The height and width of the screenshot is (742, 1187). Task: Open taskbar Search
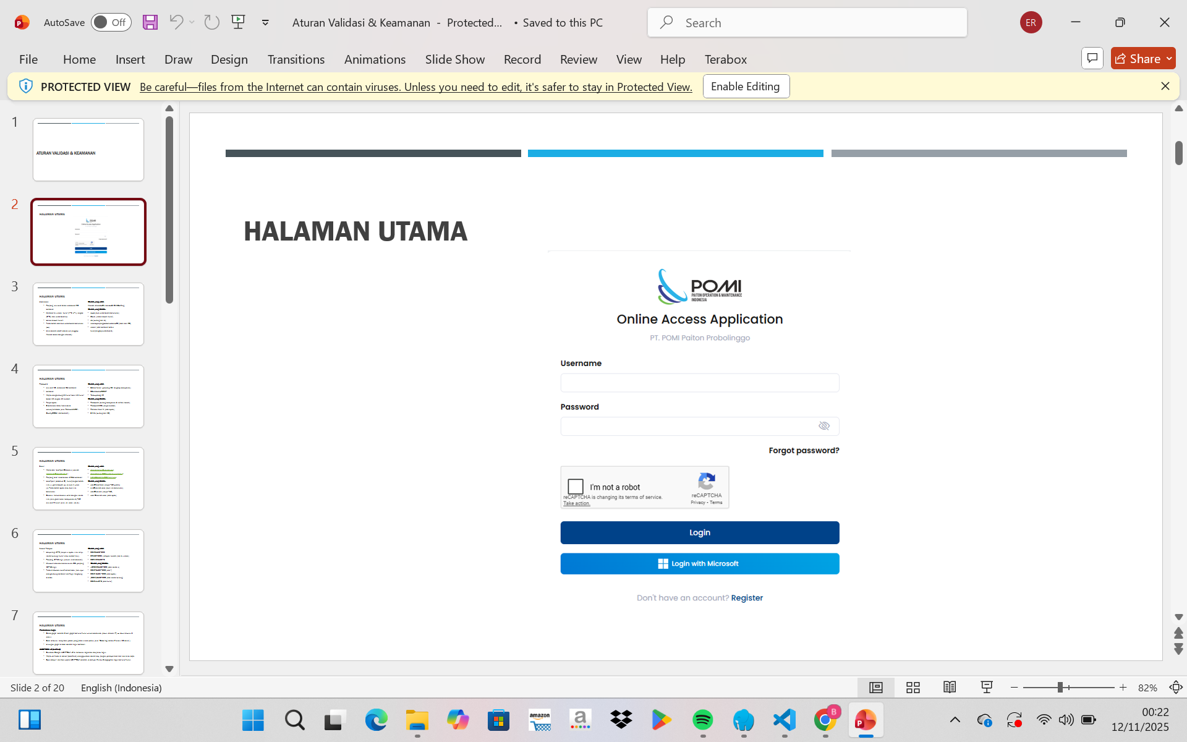point(294,720)
